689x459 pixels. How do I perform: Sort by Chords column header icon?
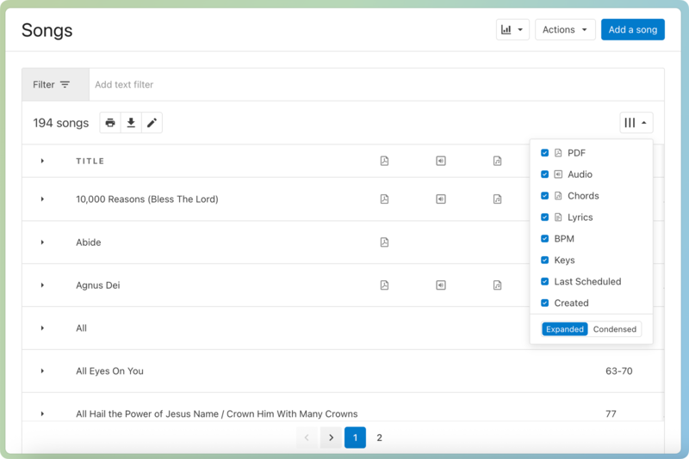[497, 161]
